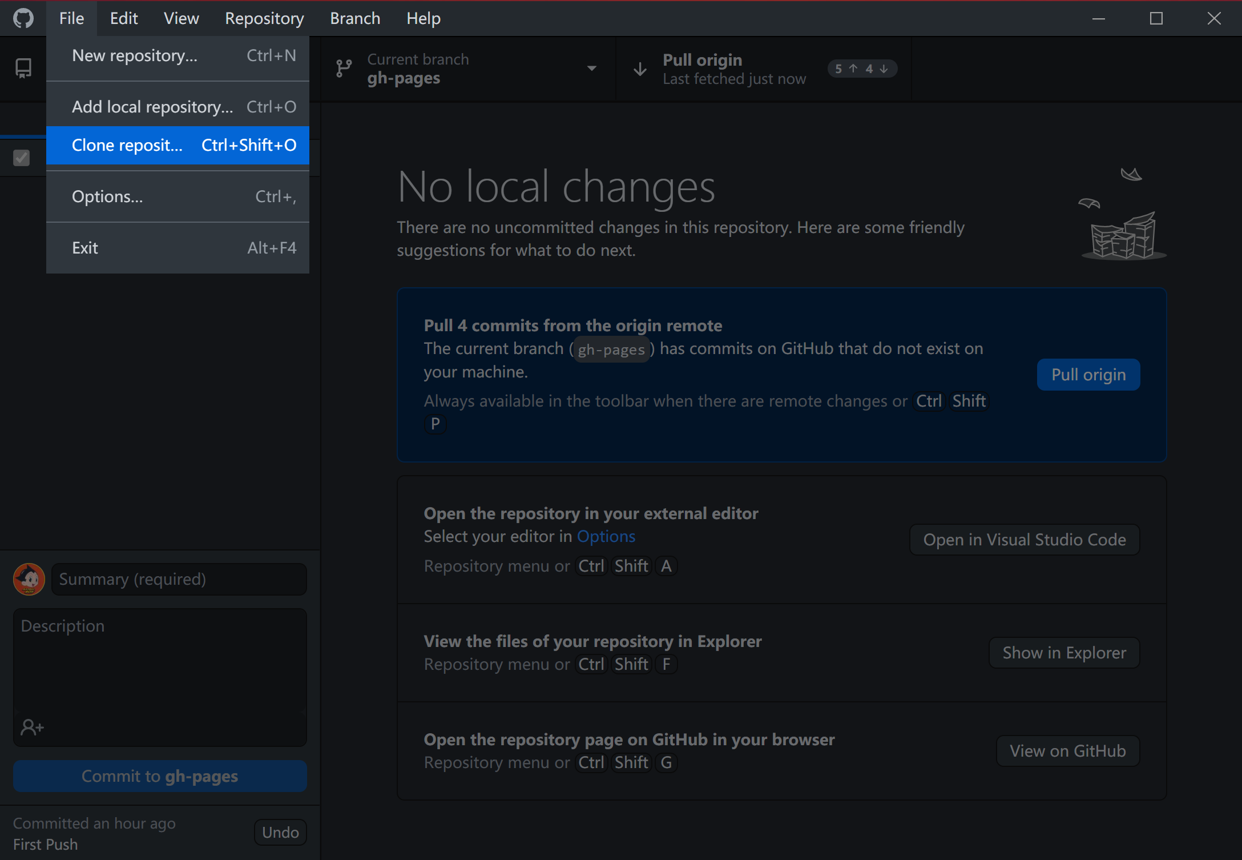1242x860 pixels.
Task: Toggle the select-all changes checkbox
Action: pyautogui.click(x=22, y=158)
